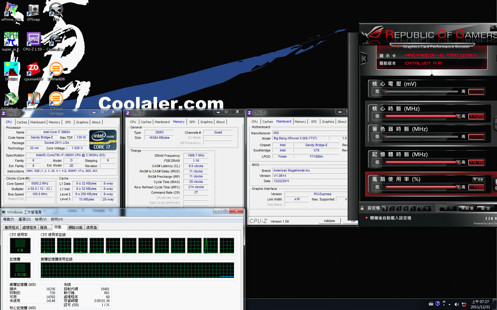The height and width of the screenshot is (310, 497).
Task: Toggle fan speed auto button (自動)
Action: 479,180
